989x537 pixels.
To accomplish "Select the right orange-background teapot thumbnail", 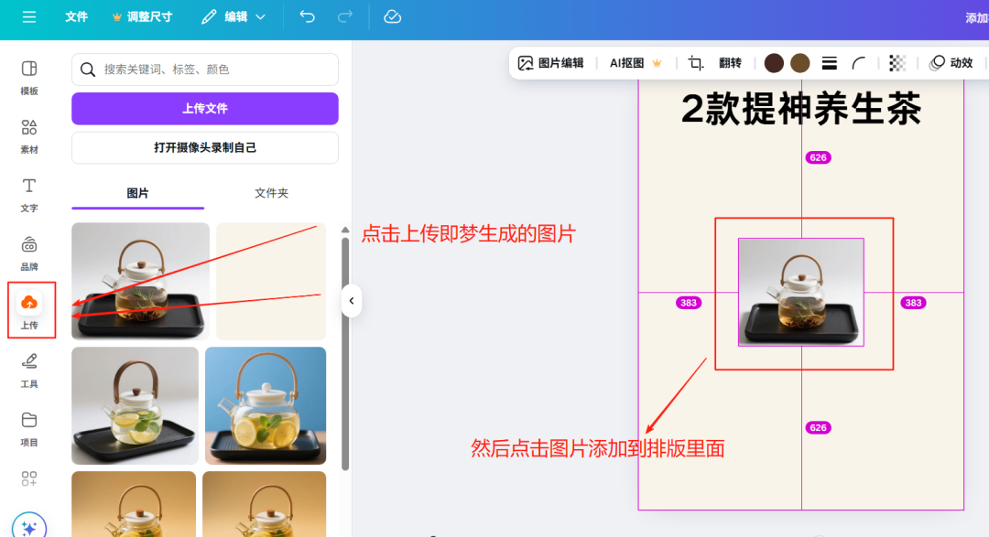I will (265, 504).
